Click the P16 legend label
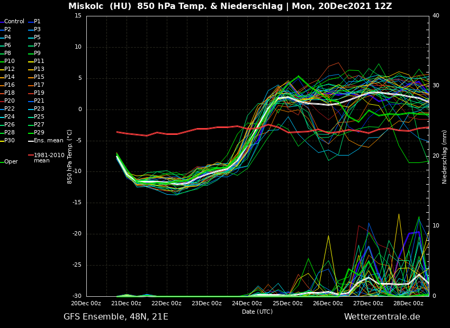 [x=10, y=85]
